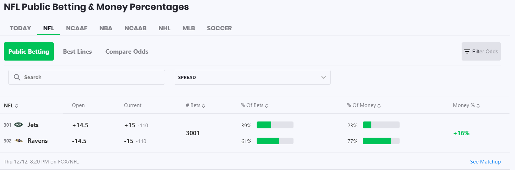The image size is (515, 170).
Task: Sort by % Of Money arrows
Action: pos(379,106)
